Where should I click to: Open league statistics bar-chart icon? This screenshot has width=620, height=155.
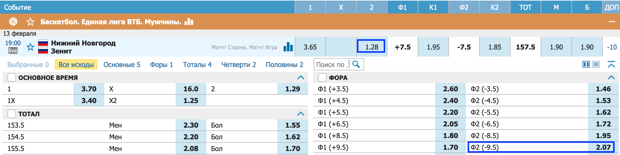pos(189,22)
